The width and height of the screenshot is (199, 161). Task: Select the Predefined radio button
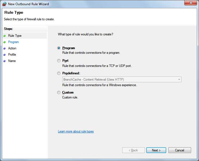pyautogui.click(x=59, y=73)
